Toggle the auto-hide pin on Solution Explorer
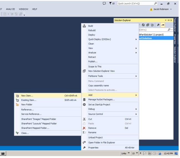This screenshot has width=180, height=158. click(x=169, y=20)
